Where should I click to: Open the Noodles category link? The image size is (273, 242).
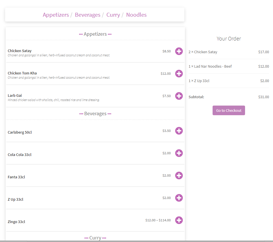click(x=136, y=15)
